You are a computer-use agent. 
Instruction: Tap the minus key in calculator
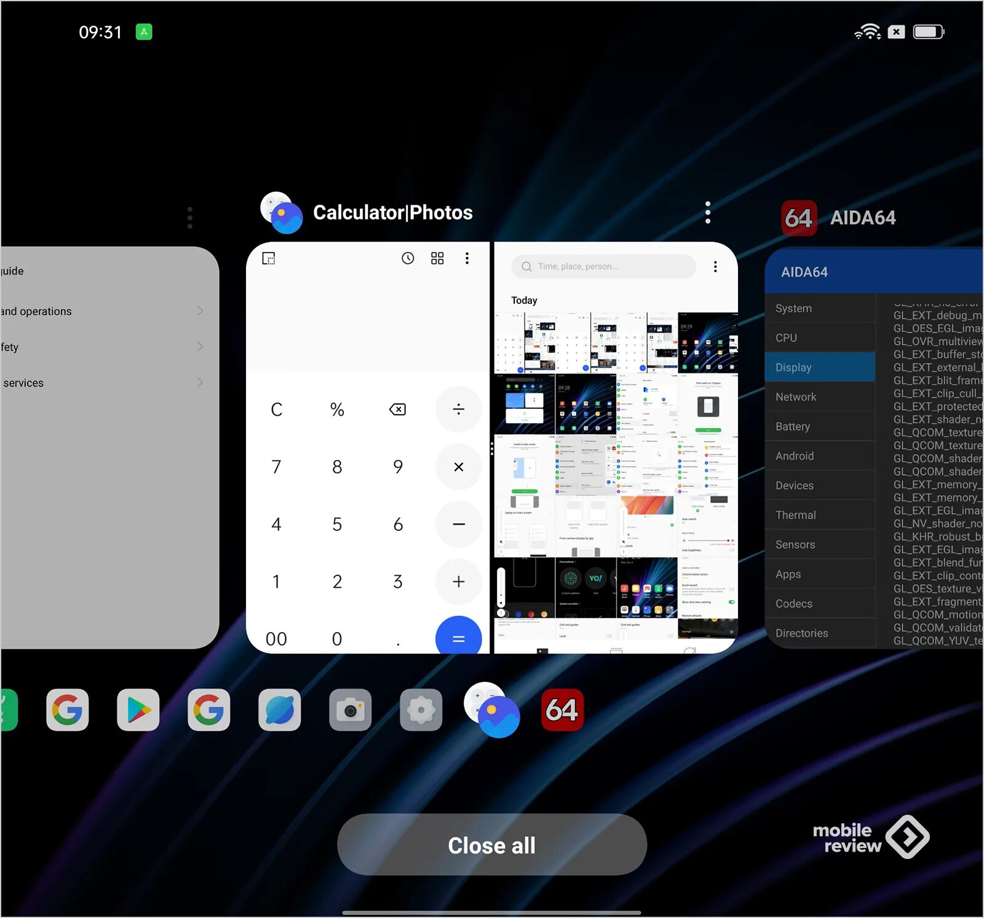(458, 524)
